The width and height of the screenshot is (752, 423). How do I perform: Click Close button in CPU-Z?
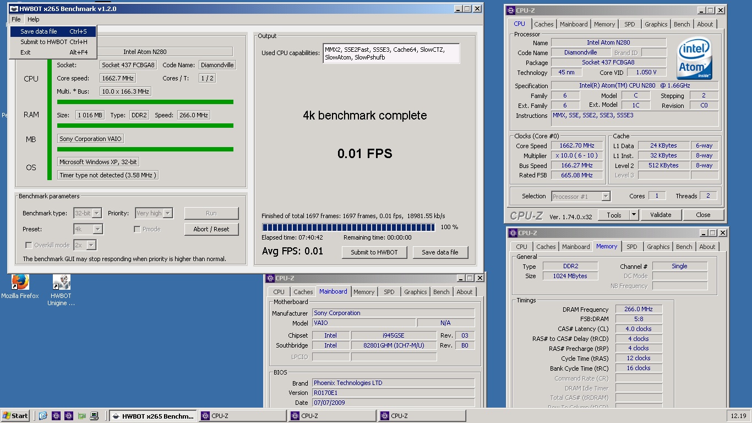click(x=702, y=215)
